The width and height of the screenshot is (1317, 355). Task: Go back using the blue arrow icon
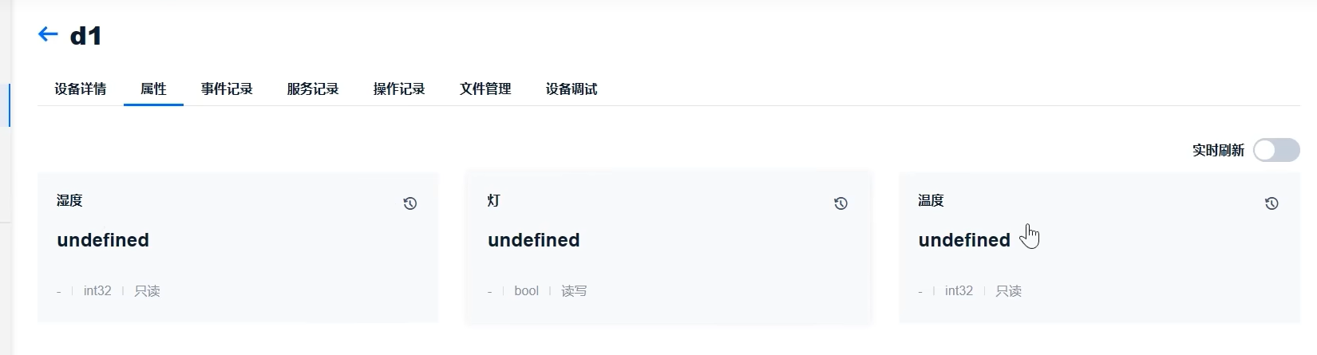(x=48, y=34)
